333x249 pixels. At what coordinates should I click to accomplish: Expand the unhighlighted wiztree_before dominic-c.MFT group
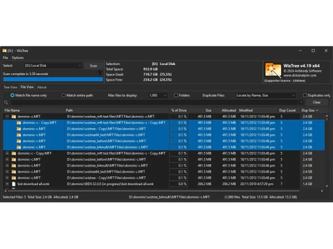7,159
